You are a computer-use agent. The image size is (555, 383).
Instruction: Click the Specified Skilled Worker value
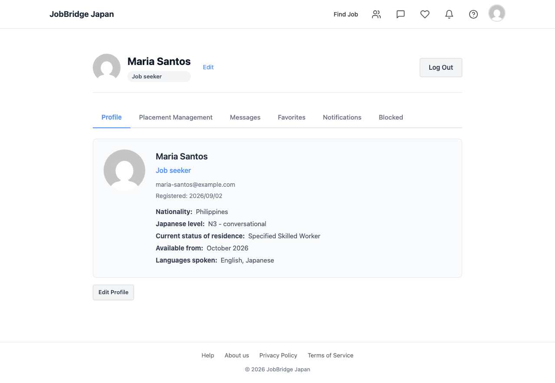284,236
